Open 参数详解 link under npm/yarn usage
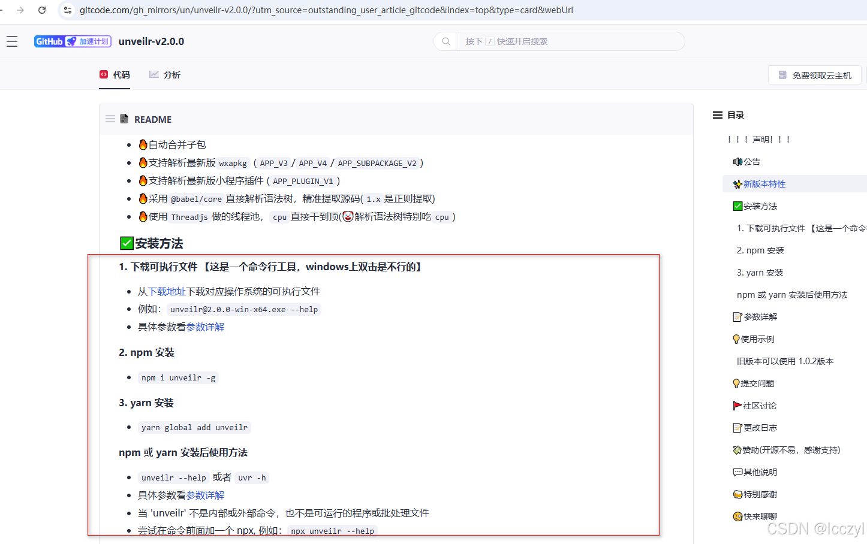Screen dimensions: 867x544 coord(205,495)
